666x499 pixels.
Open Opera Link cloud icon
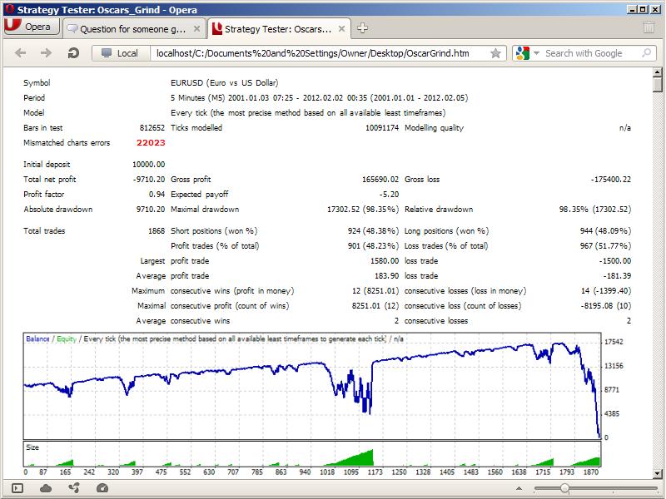pyautogui.click(x=46, y=488)
